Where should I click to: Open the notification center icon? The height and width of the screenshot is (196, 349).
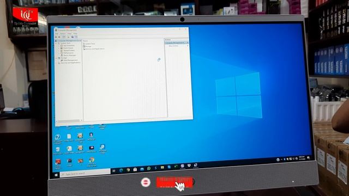pyautogui.click(x=308, y=158)
